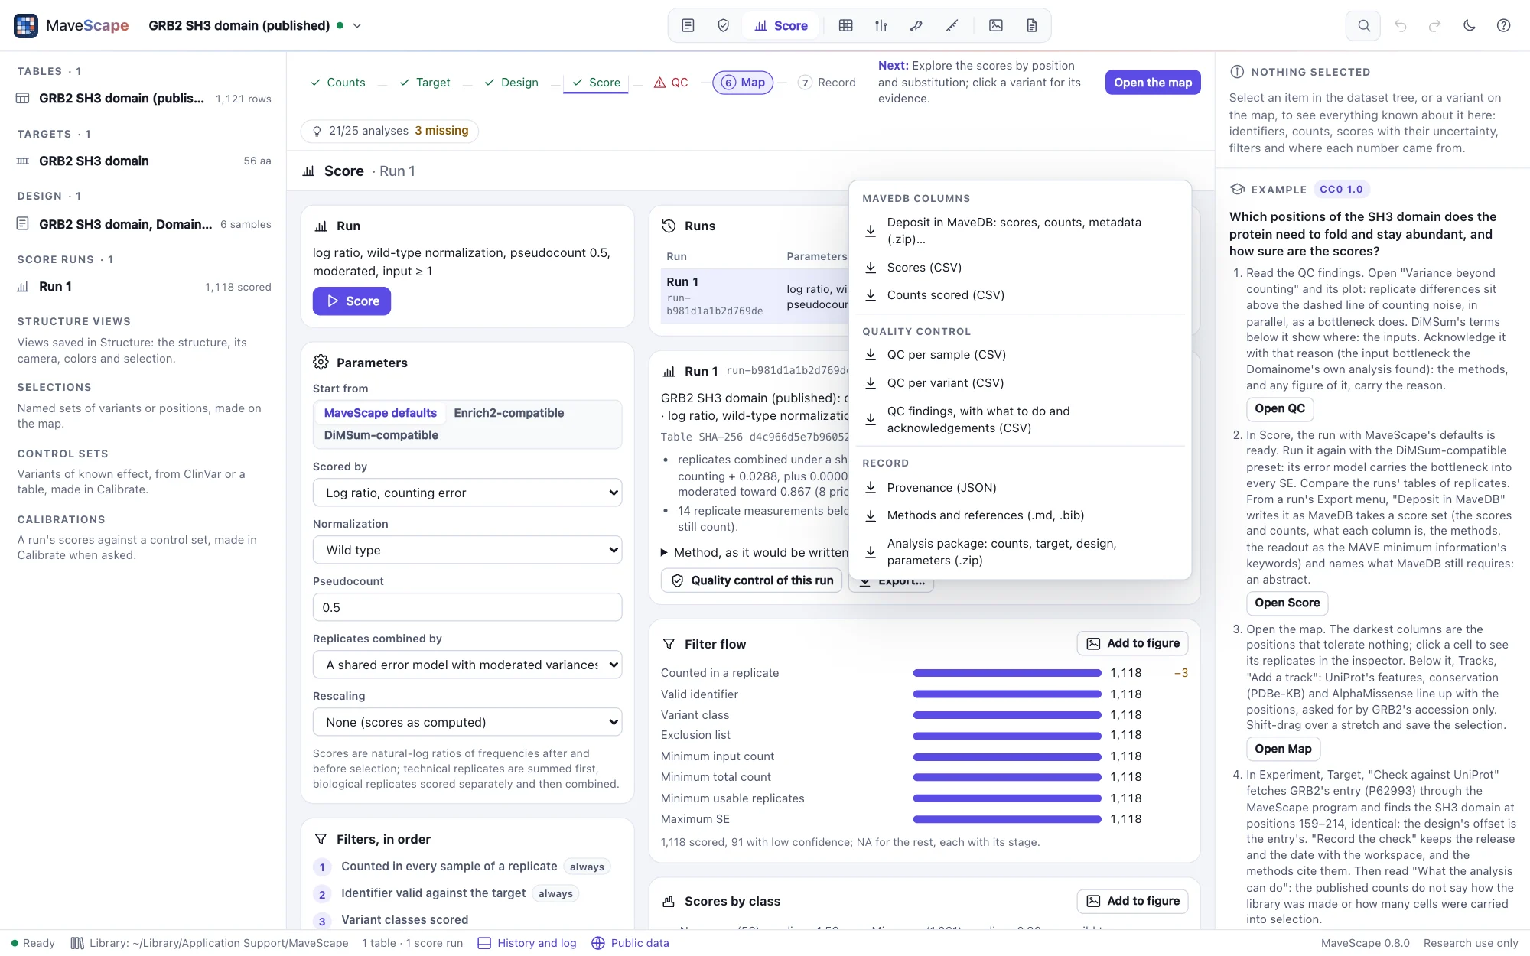Click the undo arrow icon

click(1400, 25)
